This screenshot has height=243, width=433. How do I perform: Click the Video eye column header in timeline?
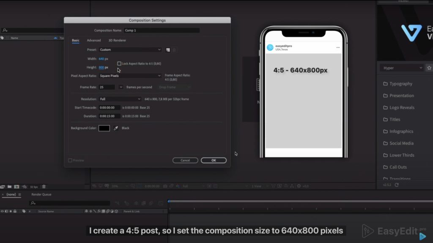tap(2, 211)
